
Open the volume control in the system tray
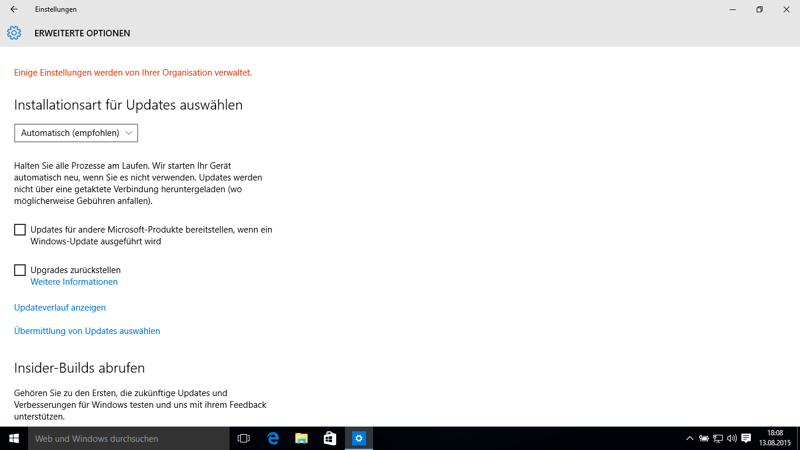coord(731,438)
